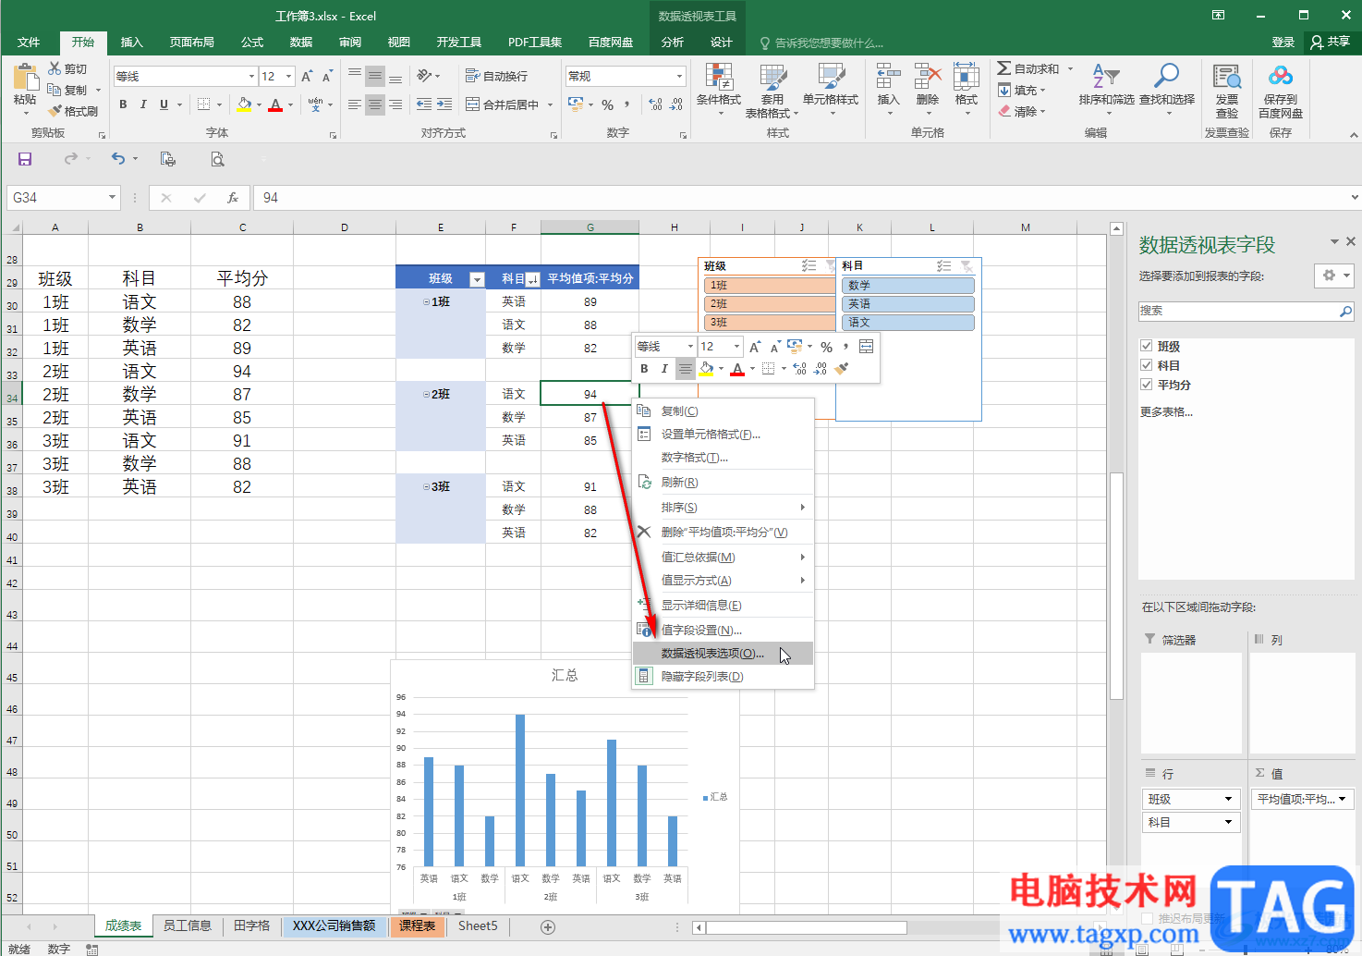Open the 分析 ribbon tab
Viewport: 1362px width, 956px height.
[673, 43]
